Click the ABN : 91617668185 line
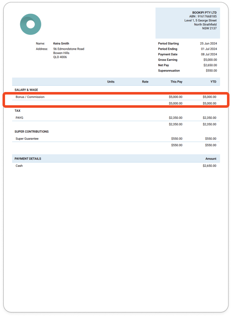This screenshot has width=232, height=317. point(203,16)
